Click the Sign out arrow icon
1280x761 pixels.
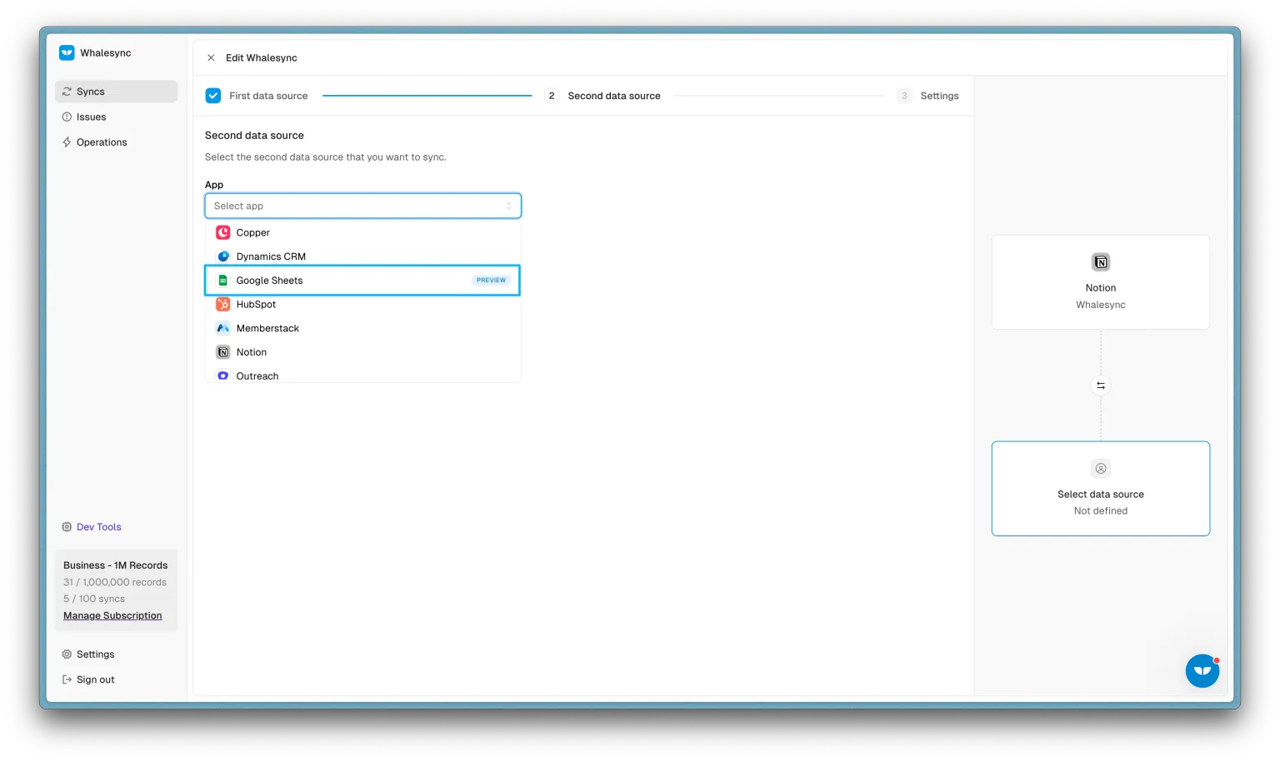coord(67,679)
